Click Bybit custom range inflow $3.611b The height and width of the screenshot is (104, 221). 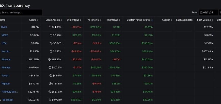click(148, 27)
